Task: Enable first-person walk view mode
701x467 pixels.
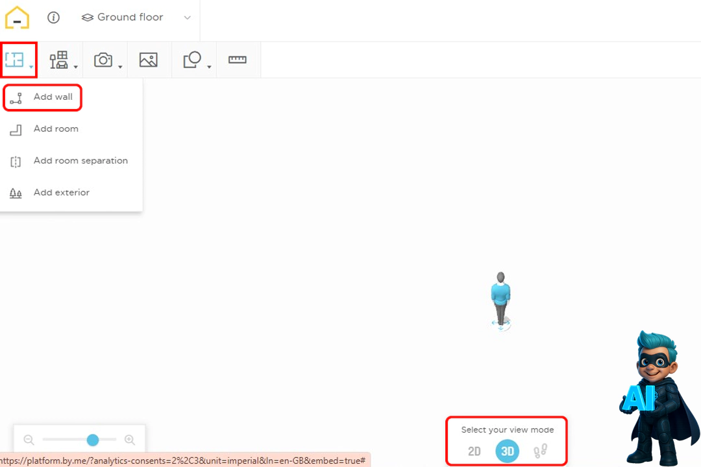Action: pos(541,451)
